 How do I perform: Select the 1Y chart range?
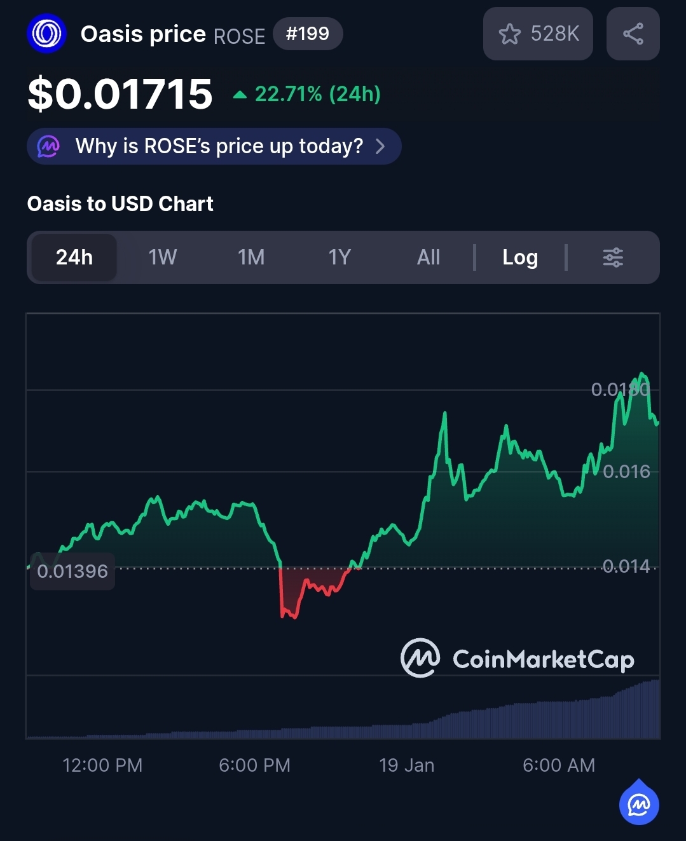340,257
